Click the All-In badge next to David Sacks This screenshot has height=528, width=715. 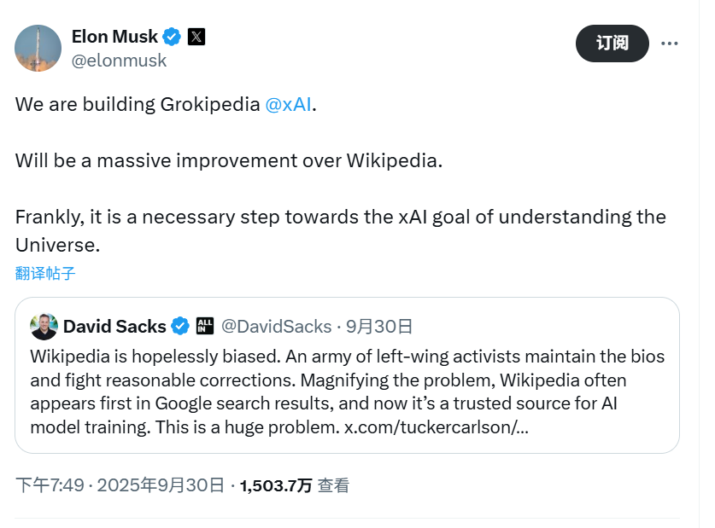205,326
